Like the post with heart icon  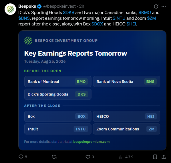coord(88,157)
